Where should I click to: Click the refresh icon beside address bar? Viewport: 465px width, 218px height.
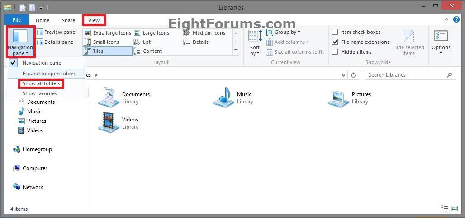click(x=353, y=75)
